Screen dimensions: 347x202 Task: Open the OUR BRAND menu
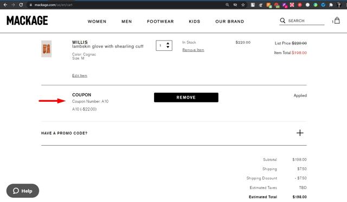tap(230, 22)
